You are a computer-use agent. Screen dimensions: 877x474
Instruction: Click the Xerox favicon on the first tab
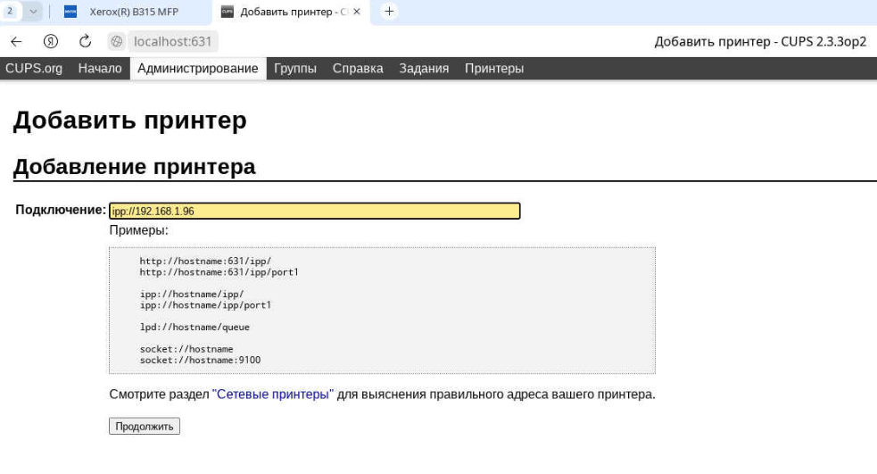pos(70,12)
